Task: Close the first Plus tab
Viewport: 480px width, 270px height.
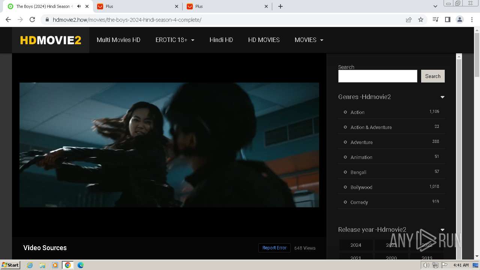Action: (x=177, y=6)
